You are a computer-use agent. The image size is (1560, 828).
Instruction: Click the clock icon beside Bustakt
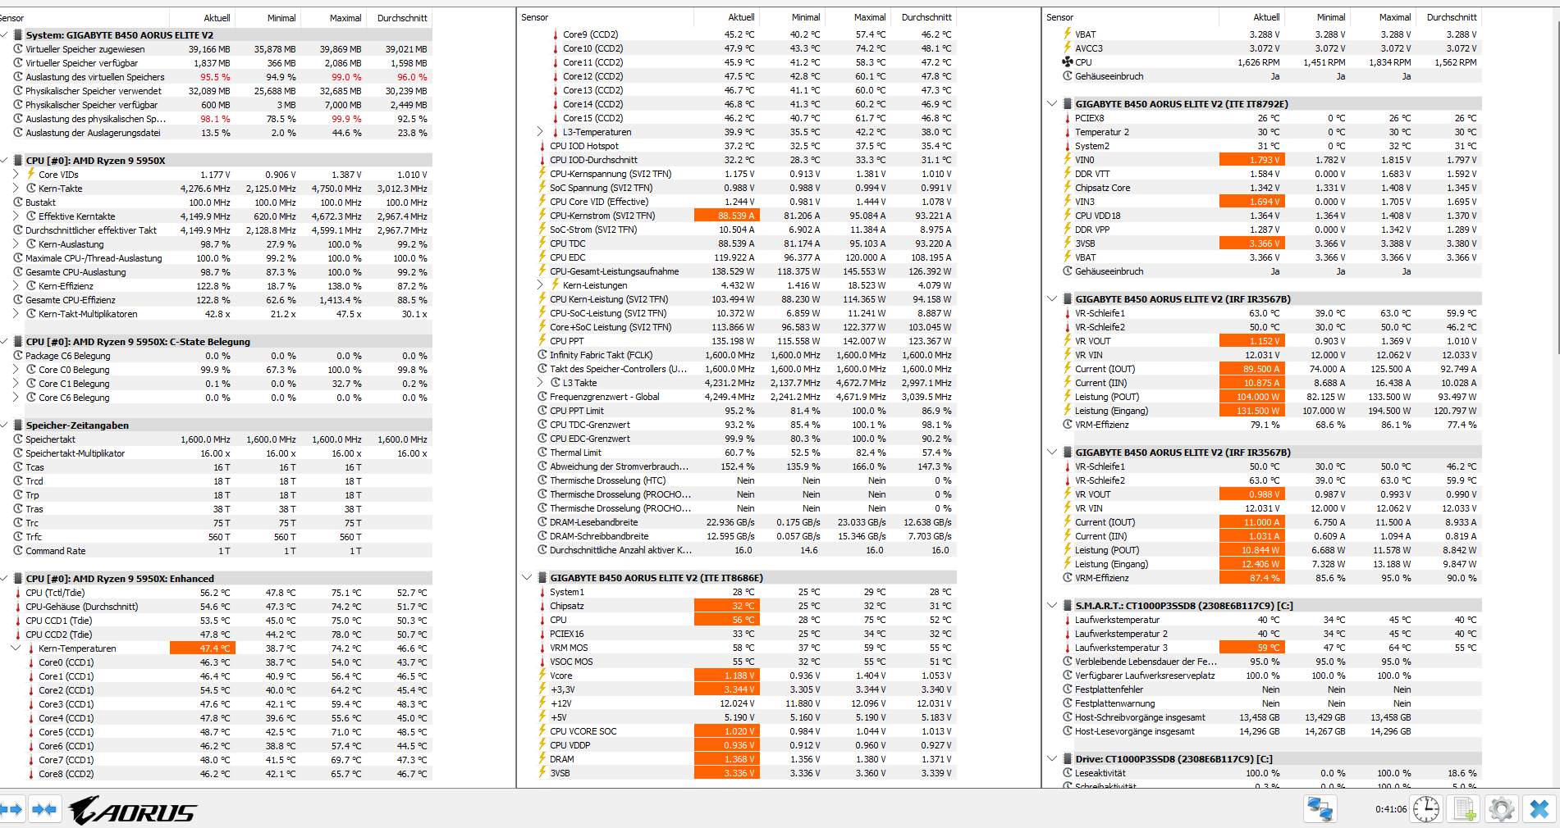(18, 202)
